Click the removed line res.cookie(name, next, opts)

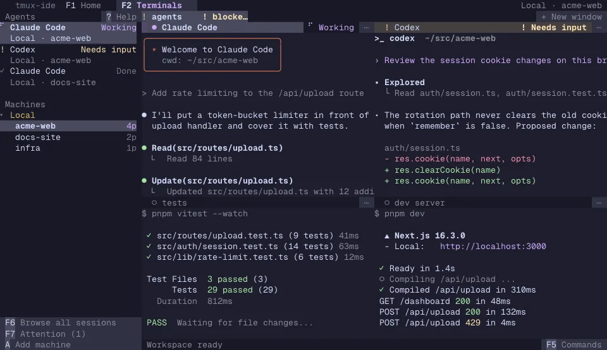coord(460,159)
